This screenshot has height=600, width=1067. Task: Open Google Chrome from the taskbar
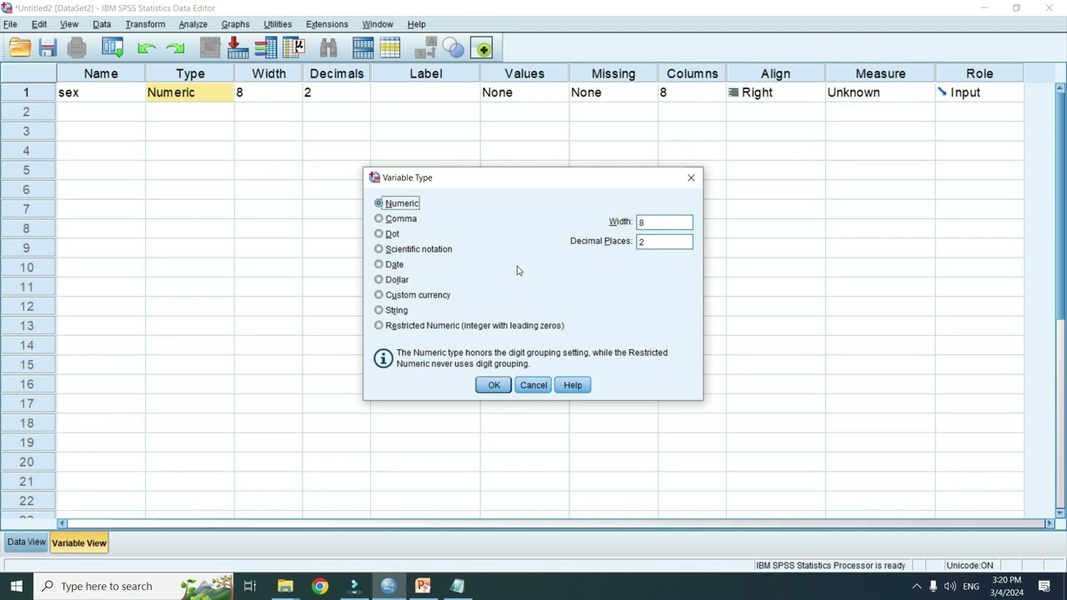(x=320, y=586)
